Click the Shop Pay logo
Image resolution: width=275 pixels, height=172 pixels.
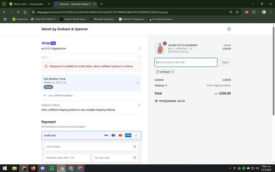pyautogui.click(x=49, y=43)
